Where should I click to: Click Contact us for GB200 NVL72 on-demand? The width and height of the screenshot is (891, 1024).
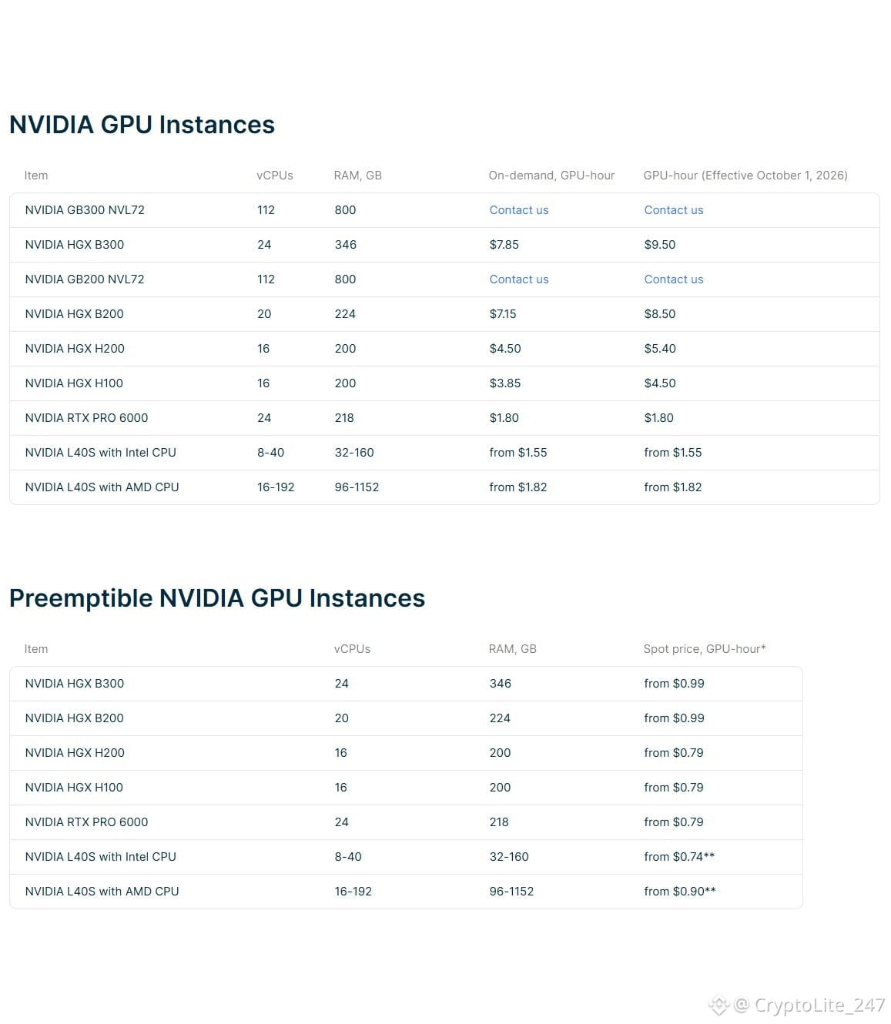[519, 279]
